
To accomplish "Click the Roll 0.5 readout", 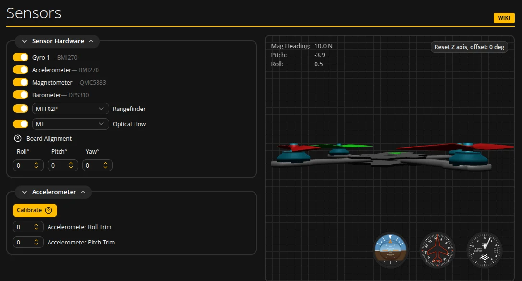I will coord(318,64).
